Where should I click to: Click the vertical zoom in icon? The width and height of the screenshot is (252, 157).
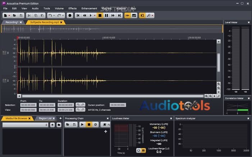(219, 84)
